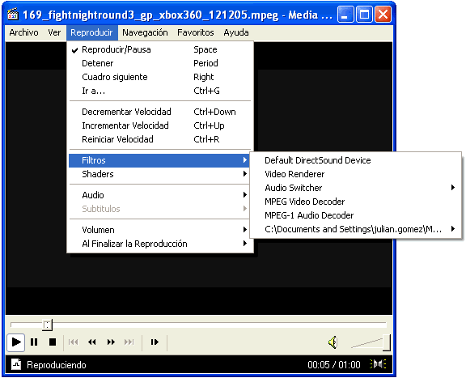Click the rewind (decrease speed) icon
Image resolution: width=466 pixels, height=378 pixels.
coord(92,342)
